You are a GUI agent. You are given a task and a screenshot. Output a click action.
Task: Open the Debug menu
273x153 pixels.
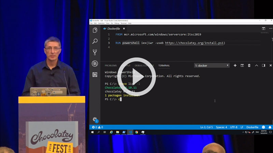coord(117,23)
